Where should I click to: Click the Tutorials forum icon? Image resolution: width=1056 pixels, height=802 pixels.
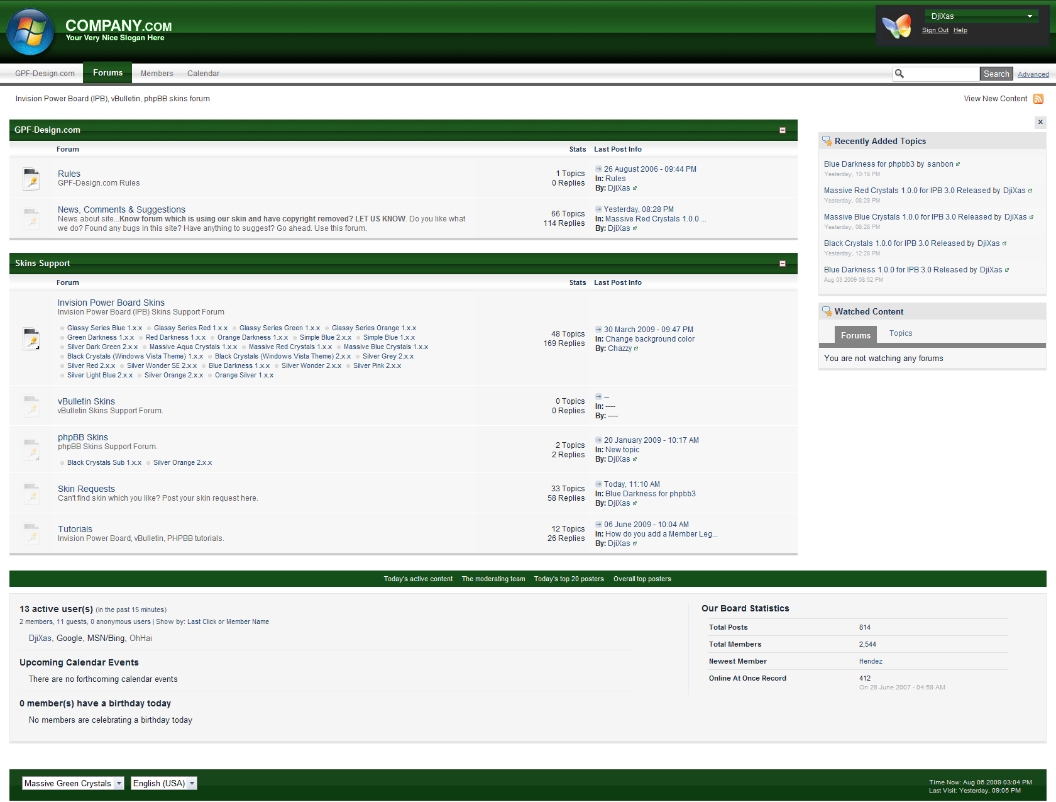31,533
